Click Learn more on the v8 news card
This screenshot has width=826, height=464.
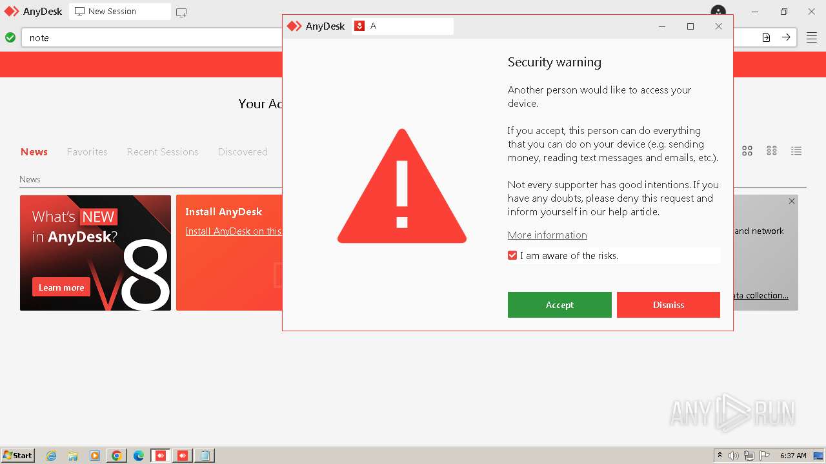click(x=61, y=287)
